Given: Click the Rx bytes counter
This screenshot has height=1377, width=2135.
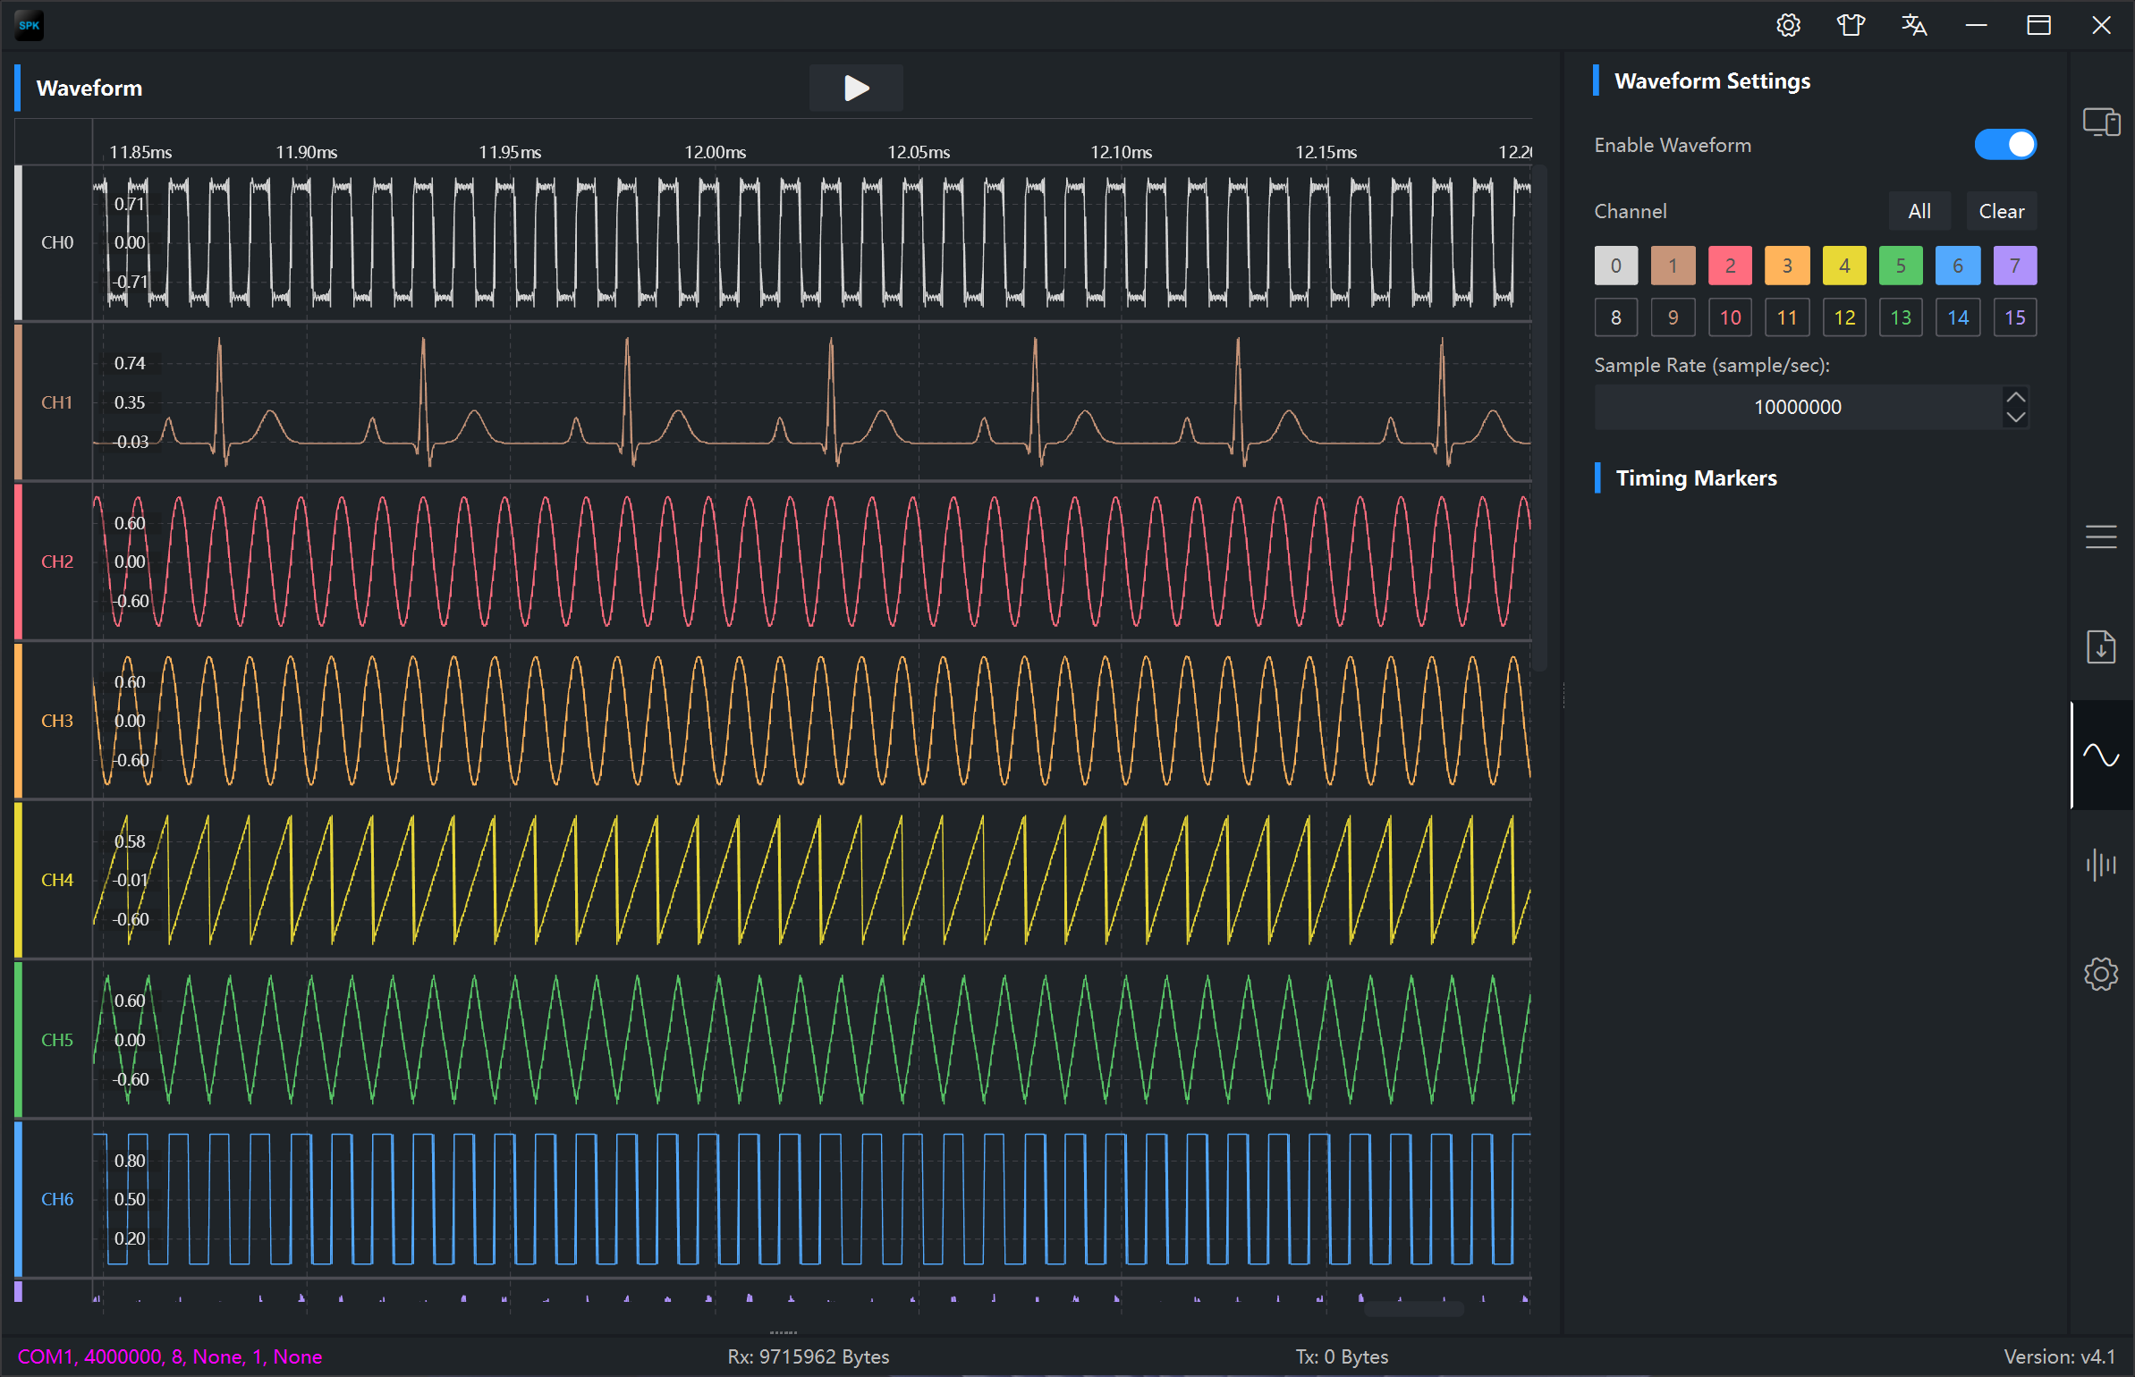Looking at the screenshot, I should 809,1356.
